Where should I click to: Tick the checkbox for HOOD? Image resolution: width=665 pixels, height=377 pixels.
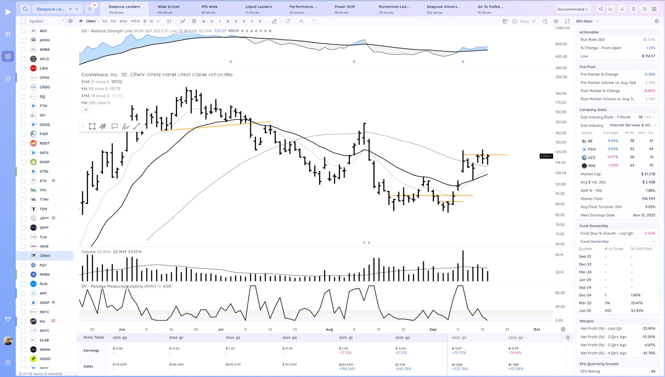click(x=23, y=359)
